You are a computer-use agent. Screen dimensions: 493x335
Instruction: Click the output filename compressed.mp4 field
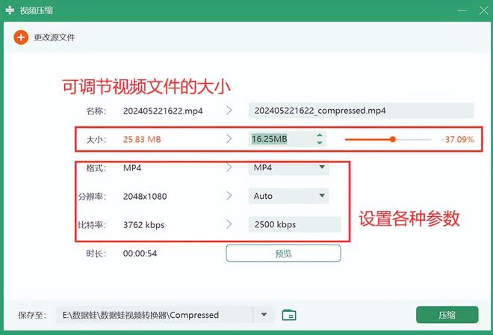coord(361,111)
